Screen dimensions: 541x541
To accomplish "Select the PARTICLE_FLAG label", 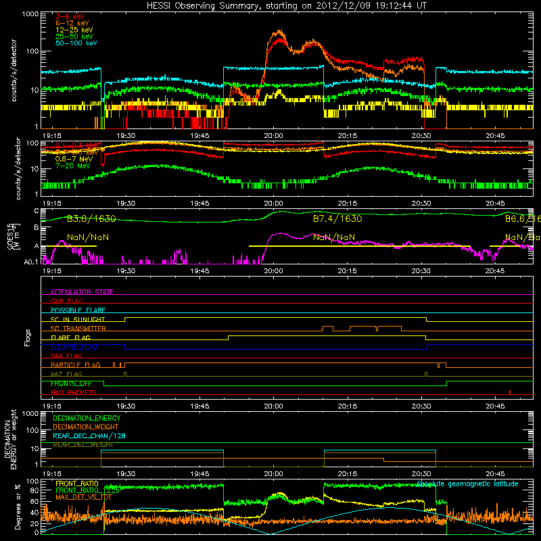I will coord(76,365).
